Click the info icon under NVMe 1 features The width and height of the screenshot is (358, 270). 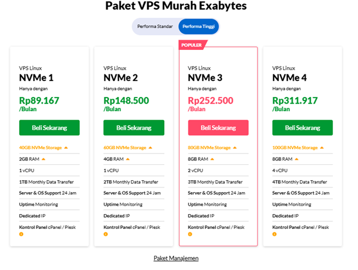21,234
